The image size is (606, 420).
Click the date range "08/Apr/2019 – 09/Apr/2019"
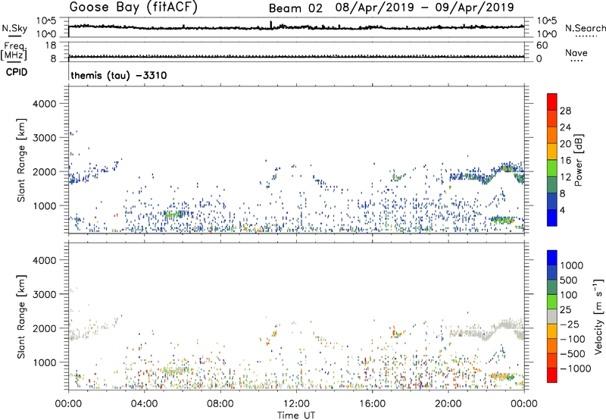[x=425, y=8]
